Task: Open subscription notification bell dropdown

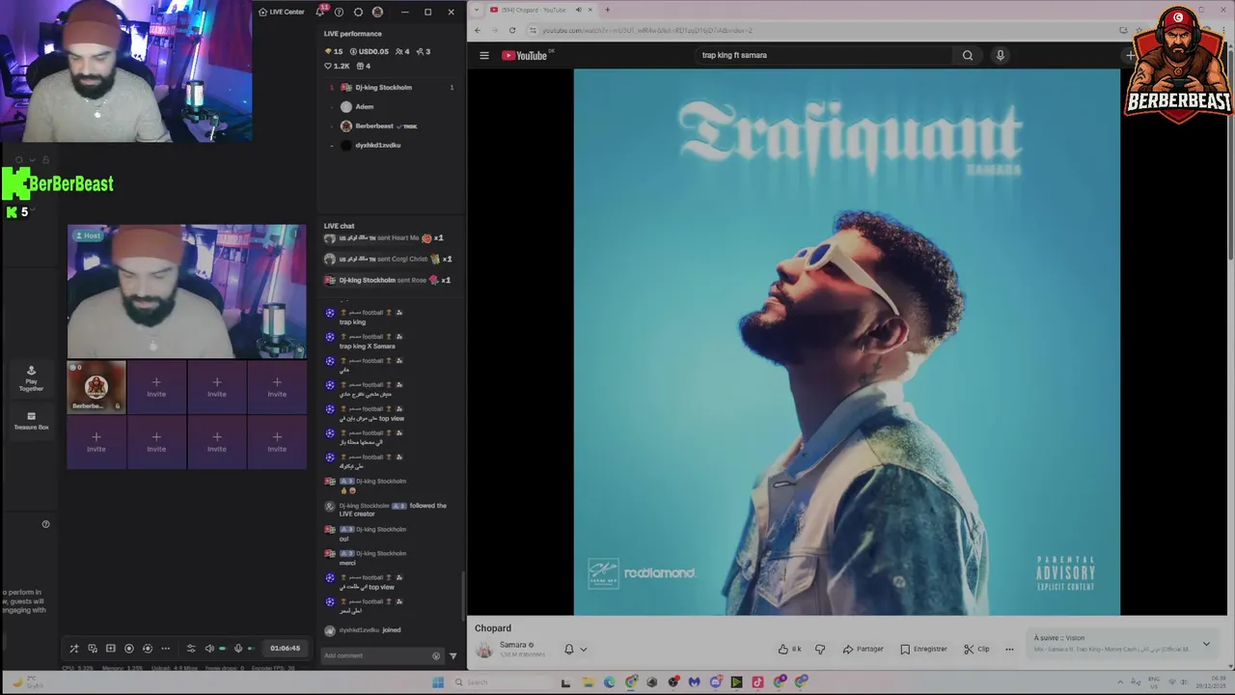Action: point(575,650)
